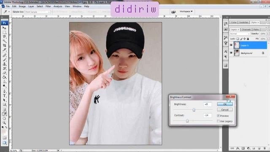
Task: Select the Magic Wand tool
Action: click(4, 41)
